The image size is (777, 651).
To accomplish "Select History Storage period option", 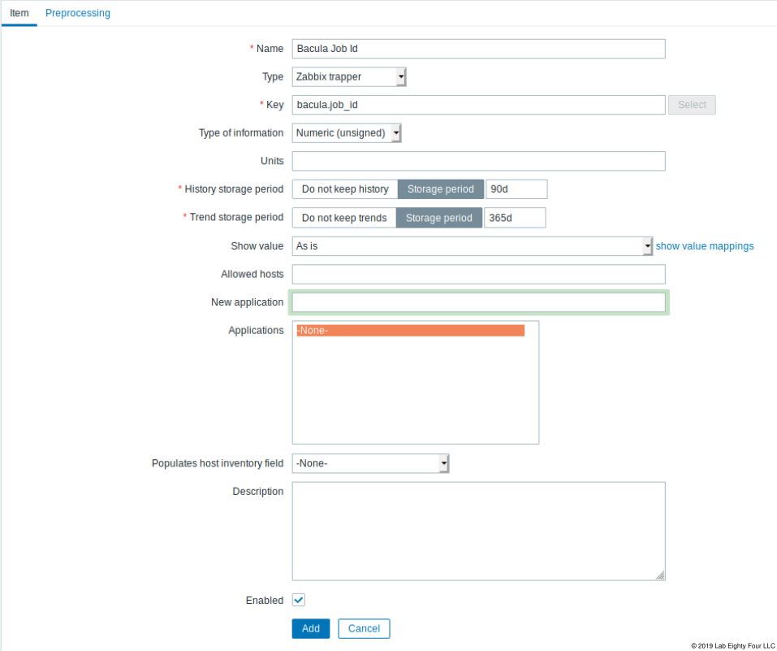I will point(441,189).
